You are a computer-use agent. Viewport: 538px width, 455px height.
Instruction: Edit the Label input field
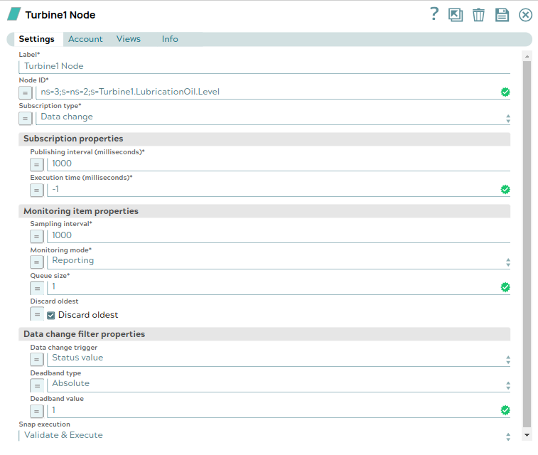point(264,66)
